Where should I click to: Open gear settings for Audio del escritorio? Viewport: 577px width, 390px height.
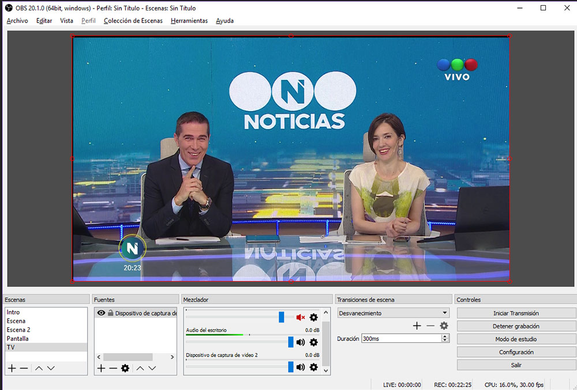click(x=313, y=342)
